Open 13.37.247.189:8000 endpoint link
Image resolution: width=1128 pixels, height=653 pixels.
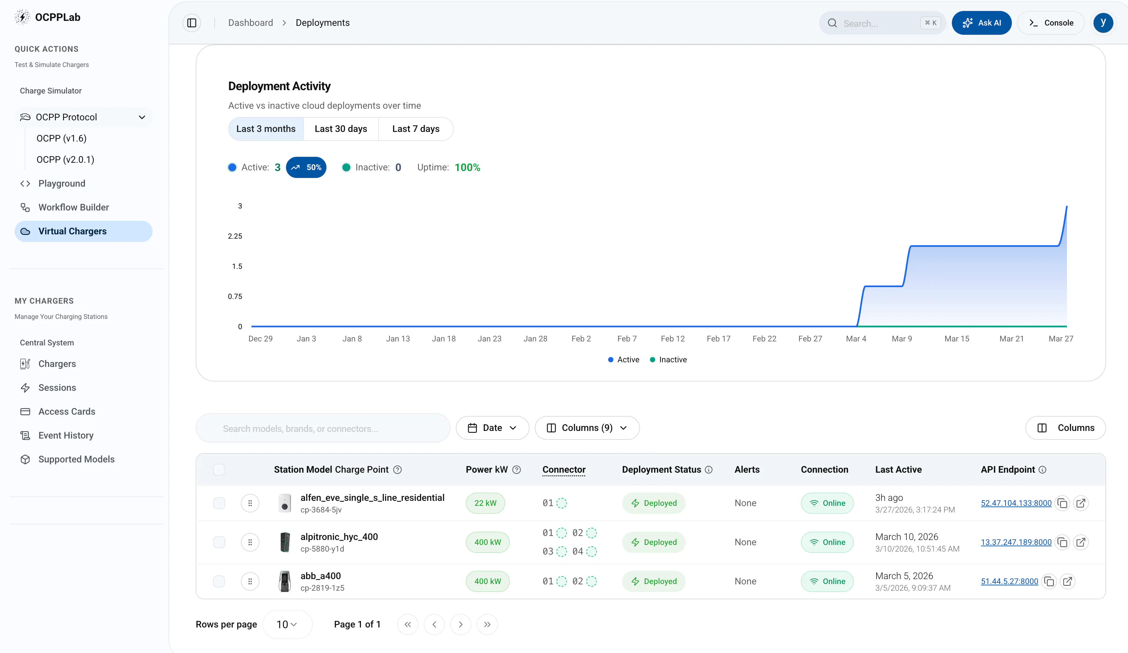coord(1016,542)
